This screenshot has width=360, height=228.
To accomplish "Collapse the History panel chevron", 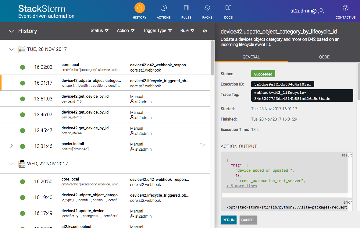I will [x=11, y=31].
